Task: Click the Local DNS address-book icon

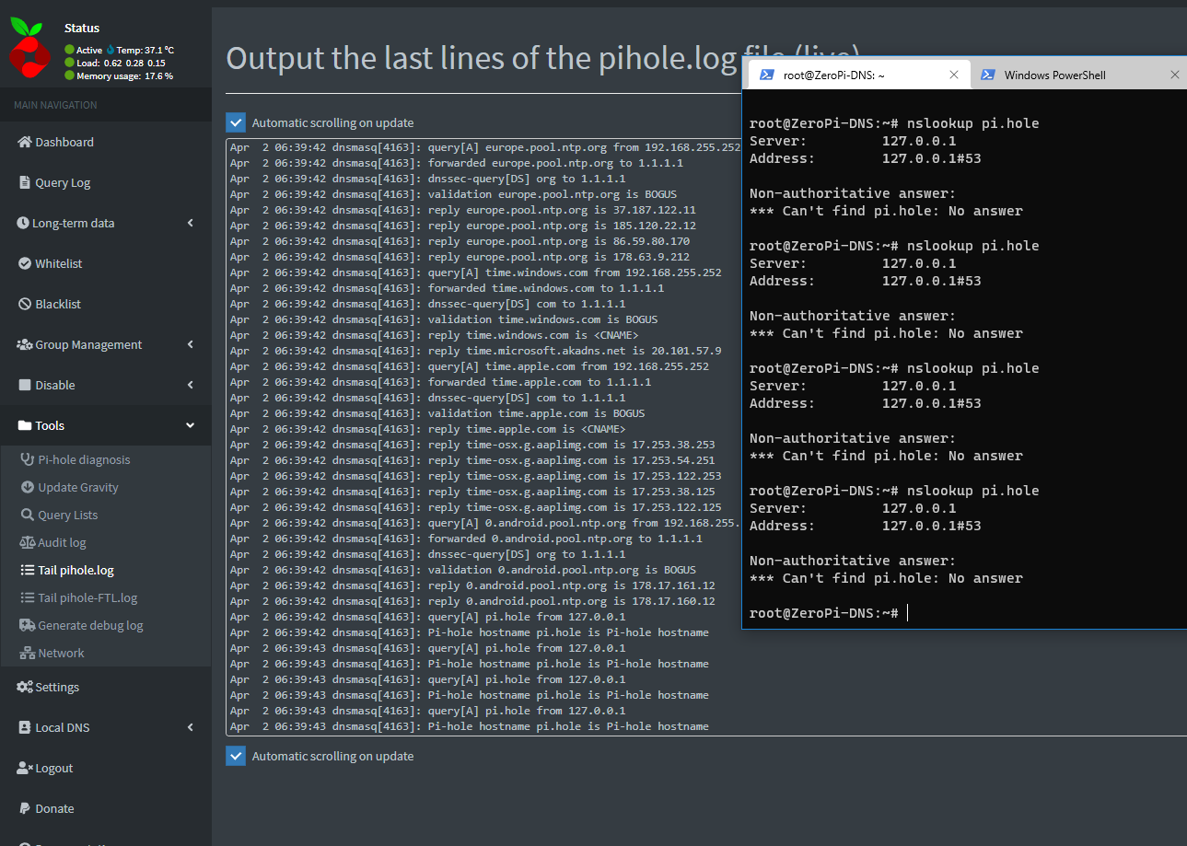Action: (25, 727)
